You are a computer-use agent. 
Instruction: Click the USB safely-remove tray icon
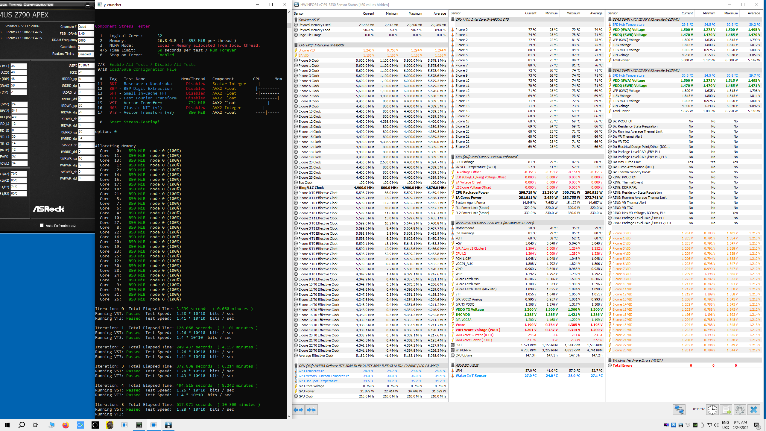click(702, 425)
